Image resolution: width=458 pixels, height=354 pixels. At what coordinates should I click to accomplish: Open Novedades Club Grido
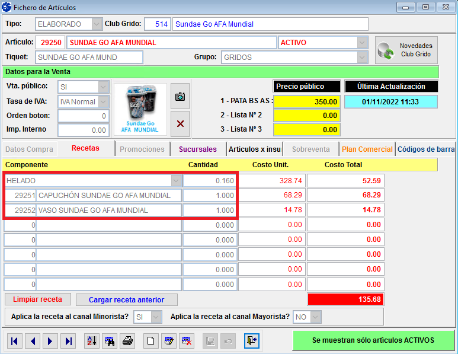406,50
